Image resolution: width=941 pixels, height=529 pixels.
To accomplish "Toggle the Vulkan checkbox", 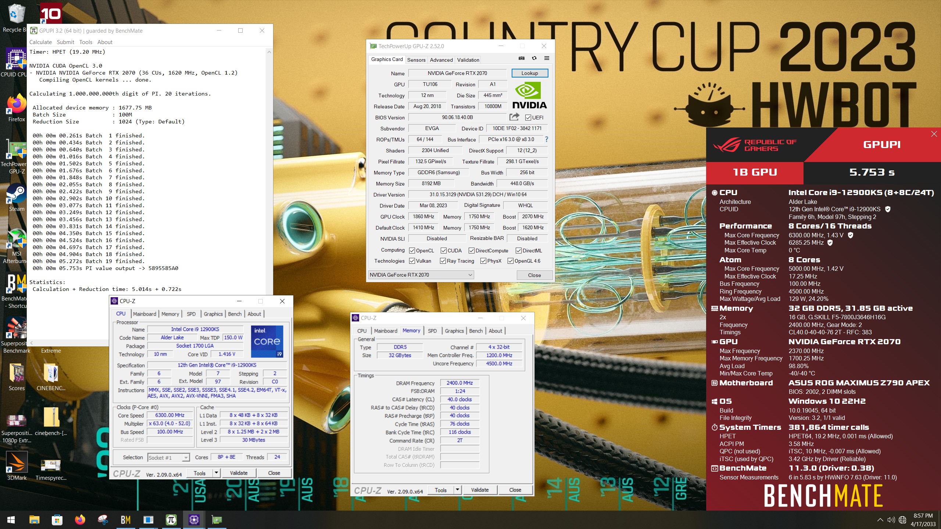I will [412, 261].
